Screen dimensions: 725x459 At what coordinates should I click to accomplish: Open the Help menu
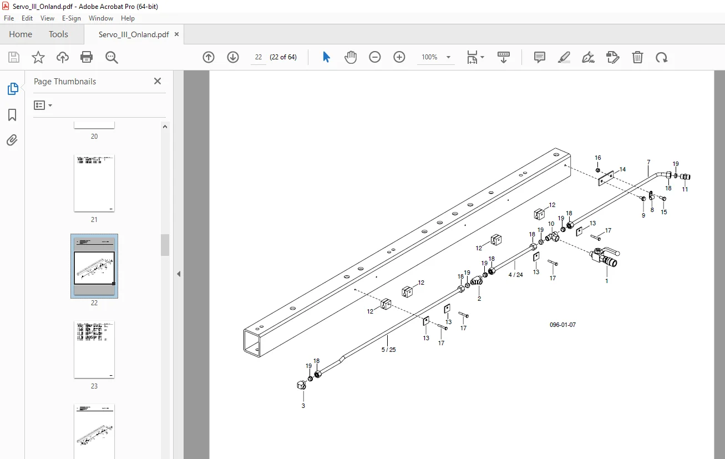128,18
